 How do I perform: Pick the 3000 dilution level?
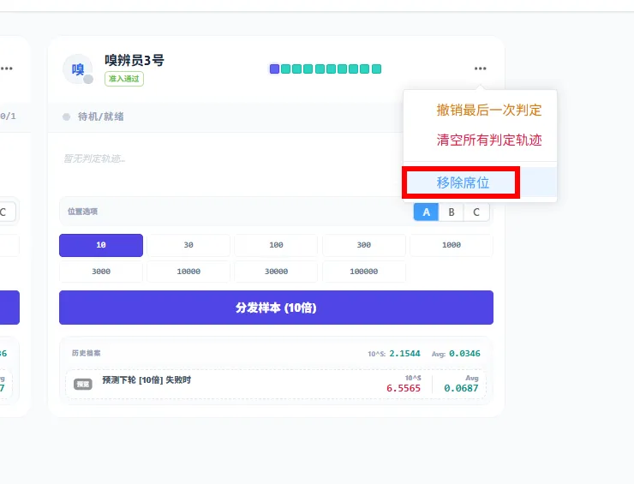pyautogui.click(x=101, y=272)
